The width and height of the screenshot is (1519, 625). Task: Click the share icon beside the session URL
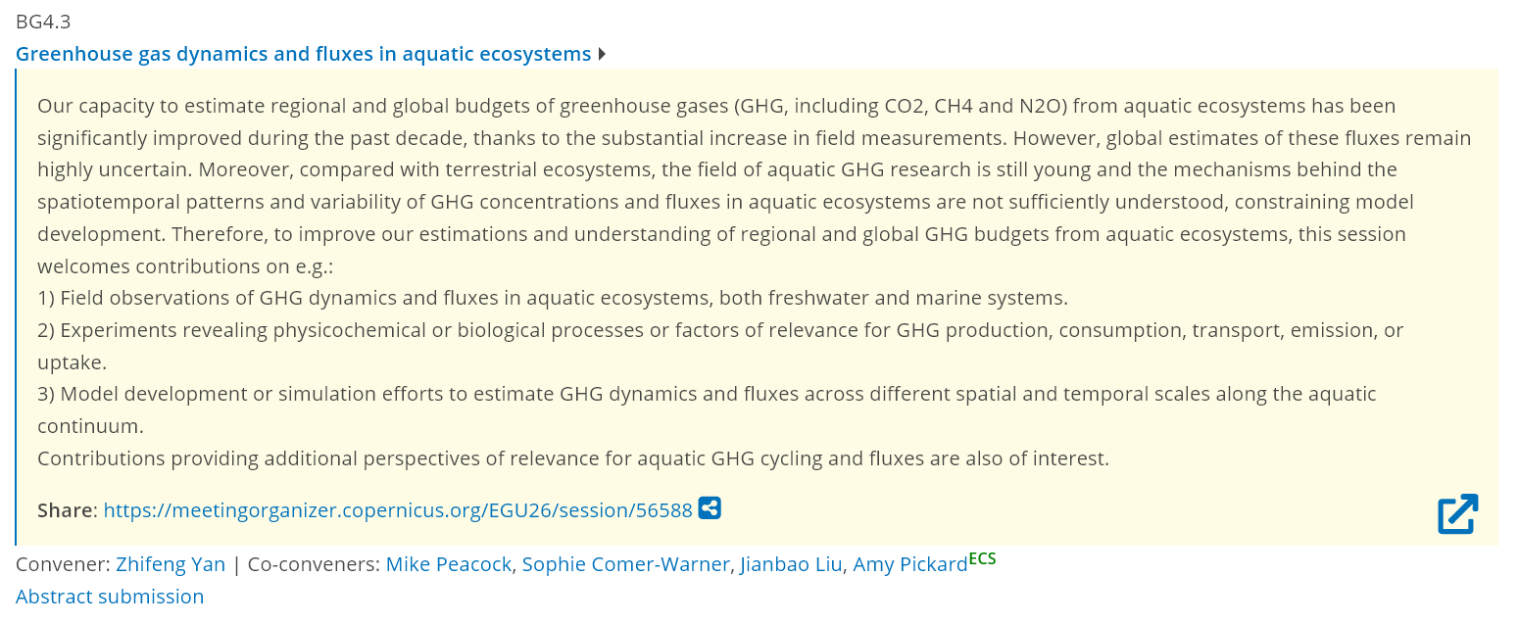pyautogui.click(x=710, y=508)
